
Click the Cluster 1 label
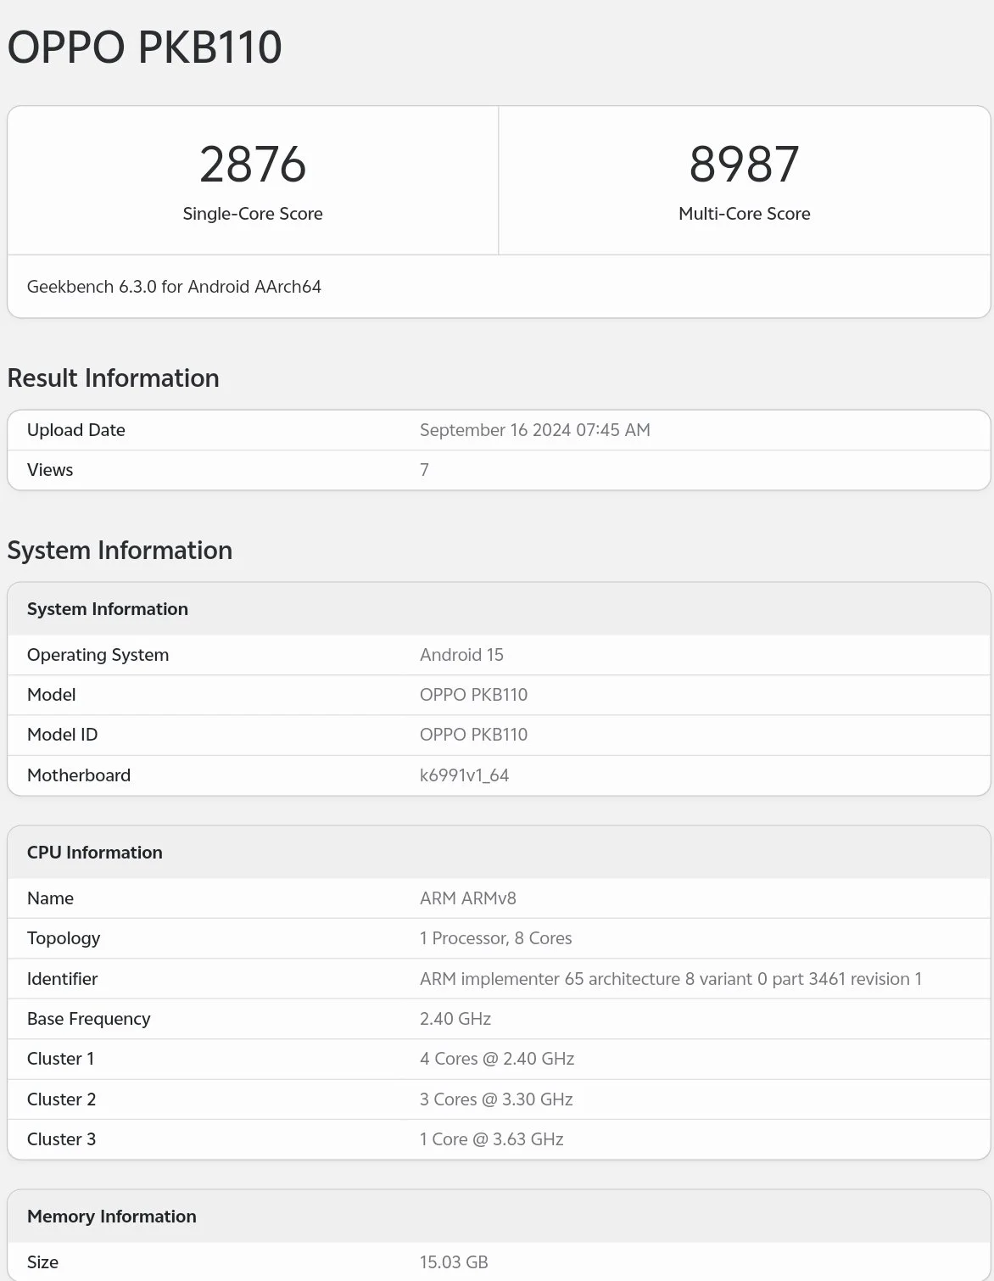[61, 1059]
